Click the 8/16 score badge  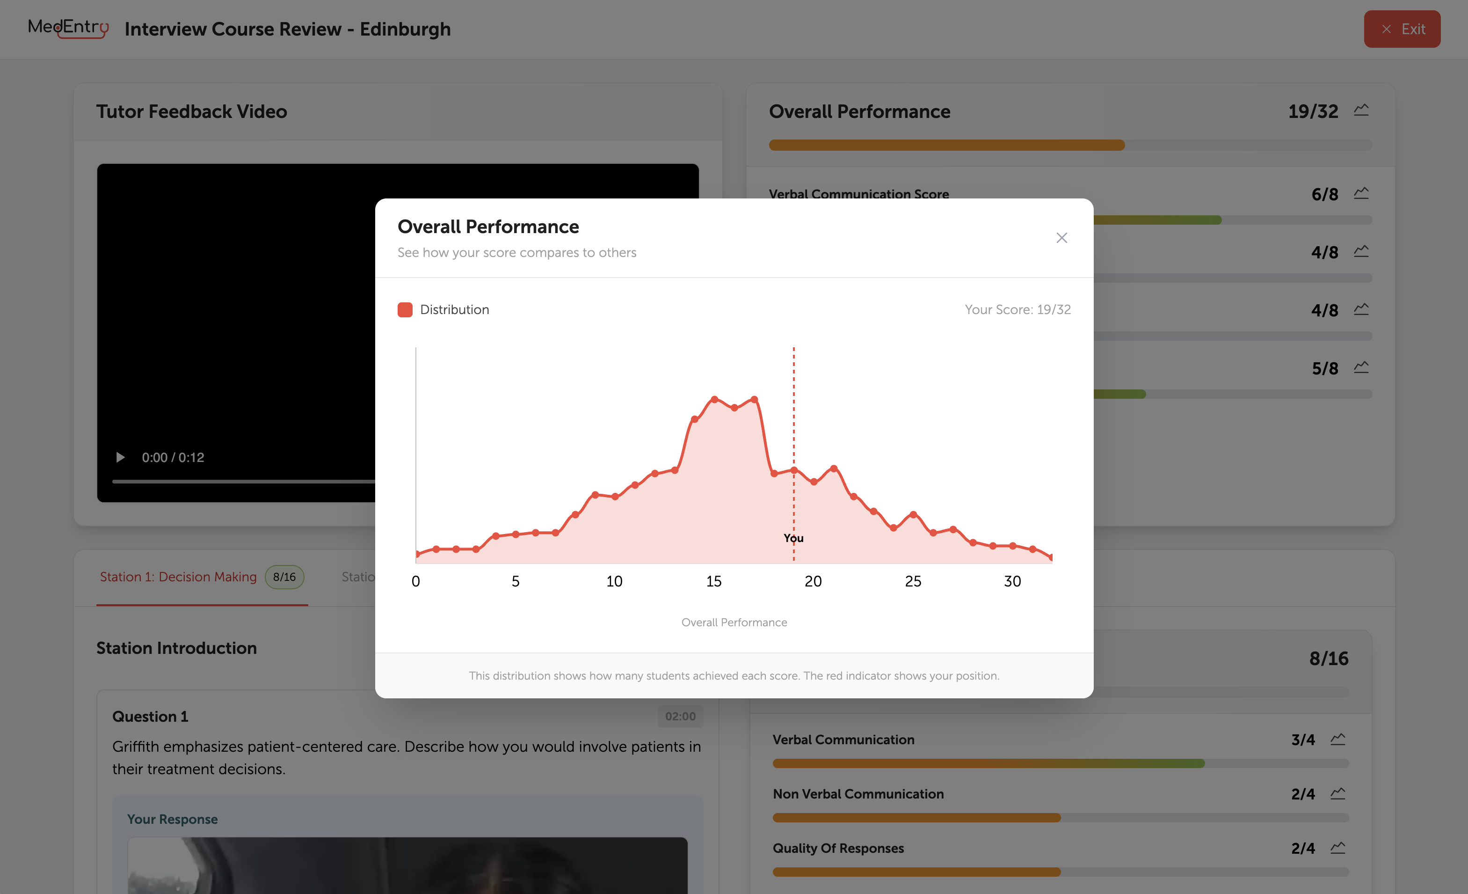click(284, 577)
